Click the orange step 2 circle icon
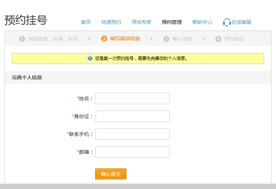The width and height of the screenshot is (276, 189). coord(104,39)
